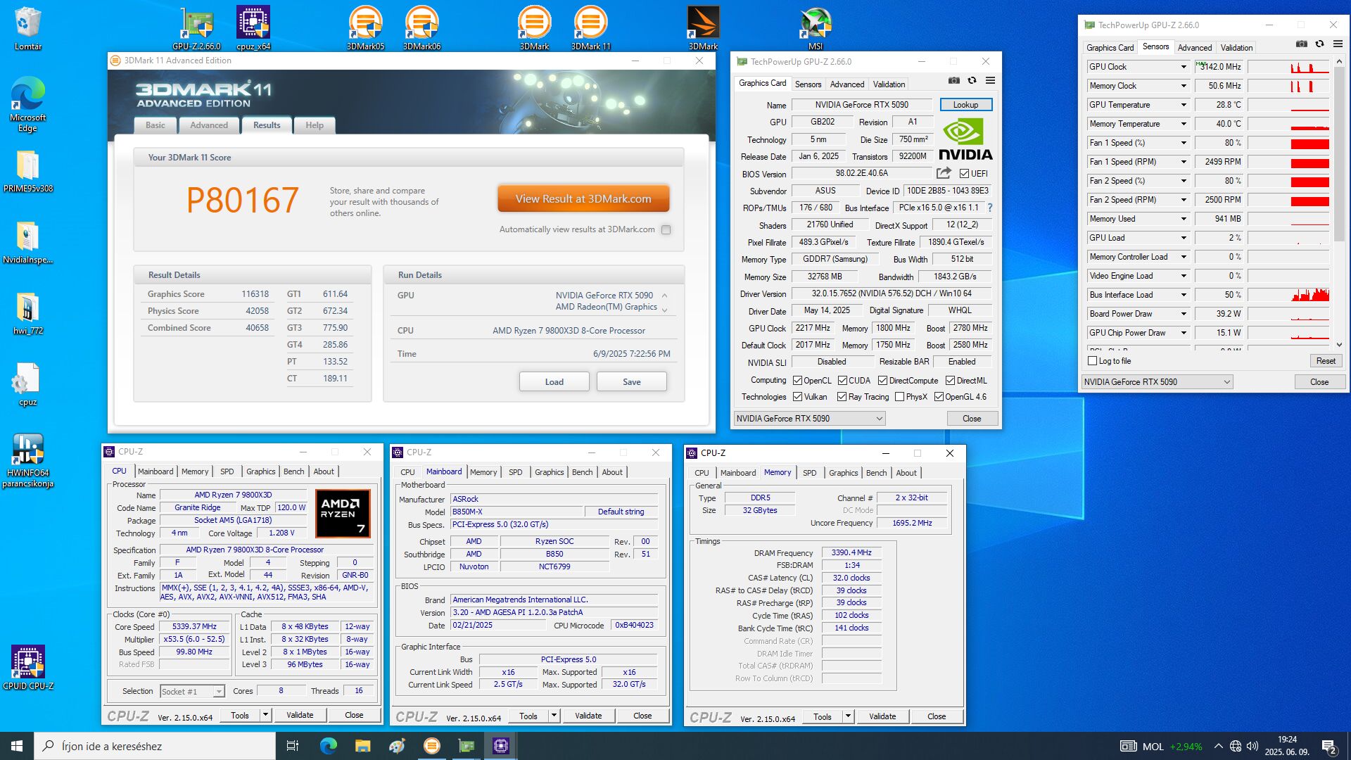The height and width of the screenshot is (760, 1351).
Task: Click the Load button in Run Details
Action: pyautogui.click(x=554, y=382)
